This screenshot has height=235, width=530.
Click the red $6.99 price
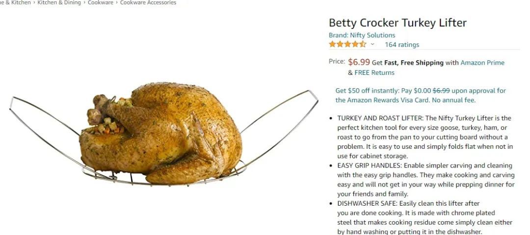tap(359, 62)
